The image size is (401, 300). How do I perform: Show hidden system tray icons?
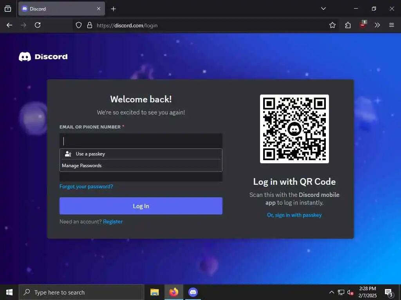pos(331,292)
